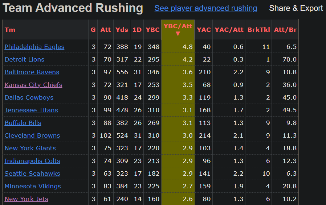Select the Eagles YBC value 348
The image size is (326, 205).
coord(154,47)
